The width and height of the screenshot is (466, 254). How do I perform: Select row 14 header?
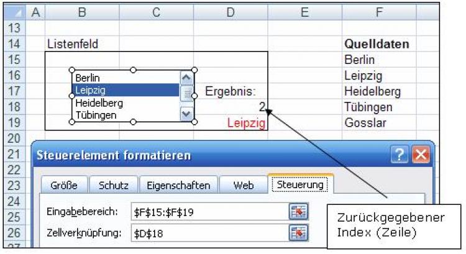[x=14, y=44]
